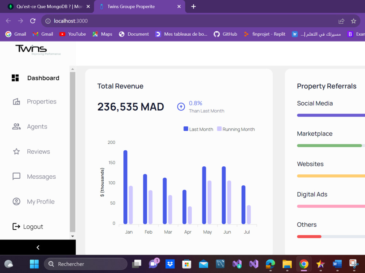This screenshot has height=273, width=365.
Task: Open the finprojet - Replit bookmark
Action: 264,34
